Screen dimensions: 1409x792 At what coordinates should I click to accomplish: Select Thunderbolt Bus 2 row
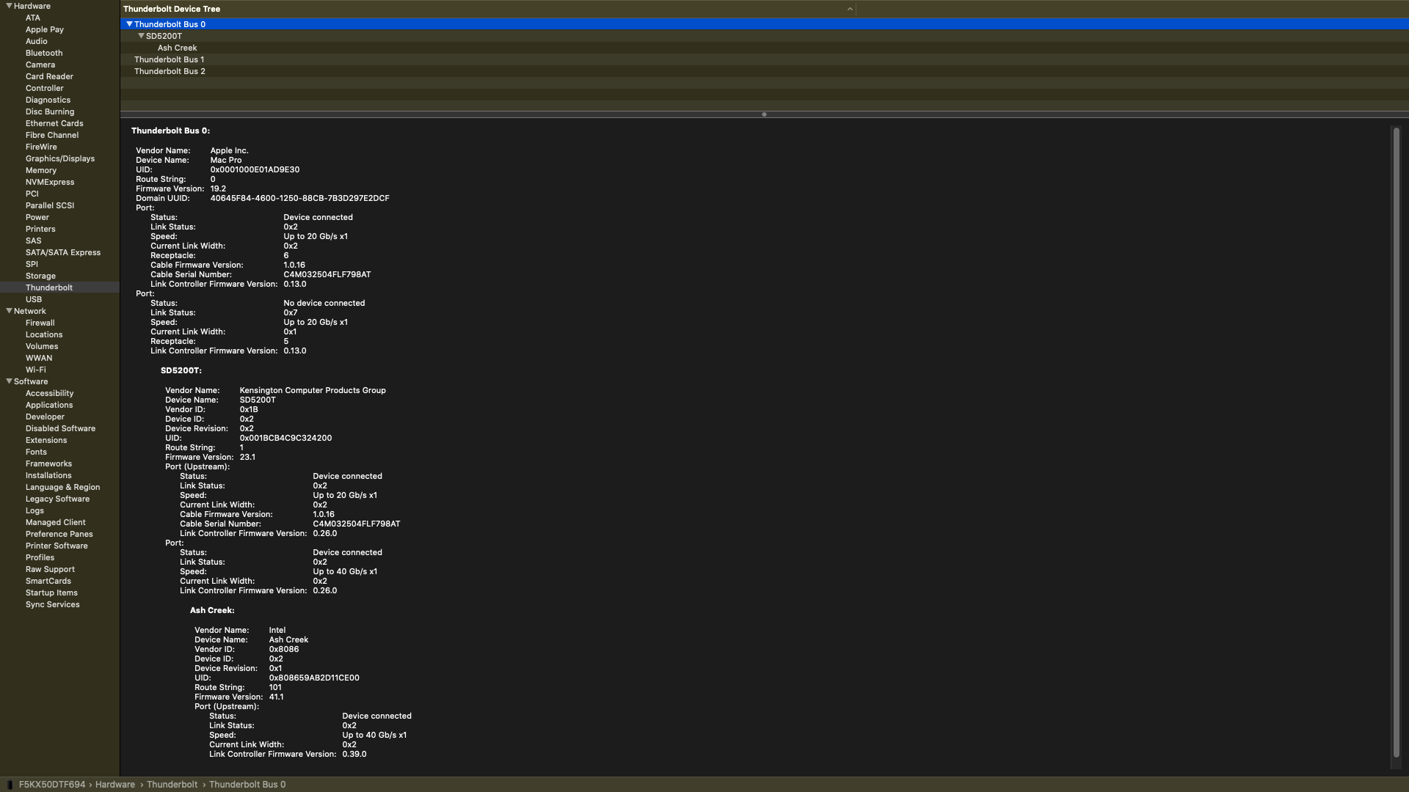pos(169,71)
